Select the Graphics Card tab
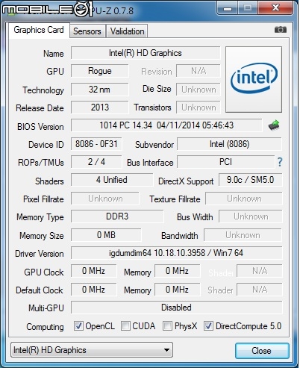 pyautogui.click(x=39, y=30)
